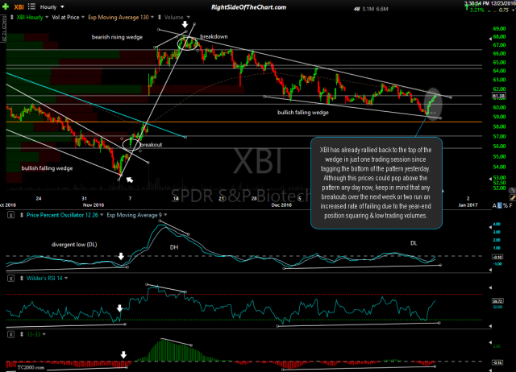Click the TC2000.com label at the bottom
The height and width of the screenshot is (372, 516).
[31, 367]
